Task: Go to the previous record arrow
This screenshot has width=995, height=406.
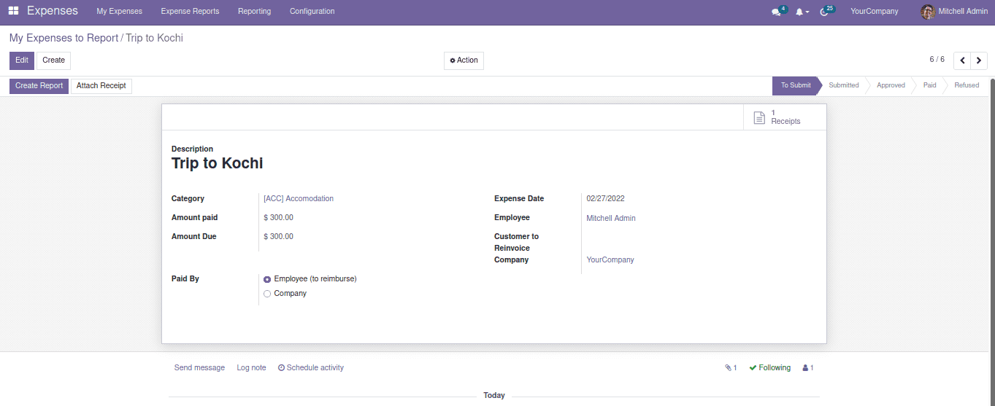Action: [x=962, y=60]
